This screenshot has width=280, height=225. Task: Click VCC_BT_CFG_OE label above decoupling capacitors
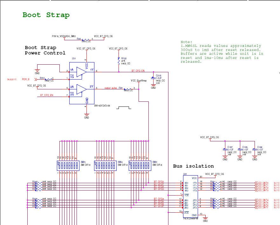209,137
